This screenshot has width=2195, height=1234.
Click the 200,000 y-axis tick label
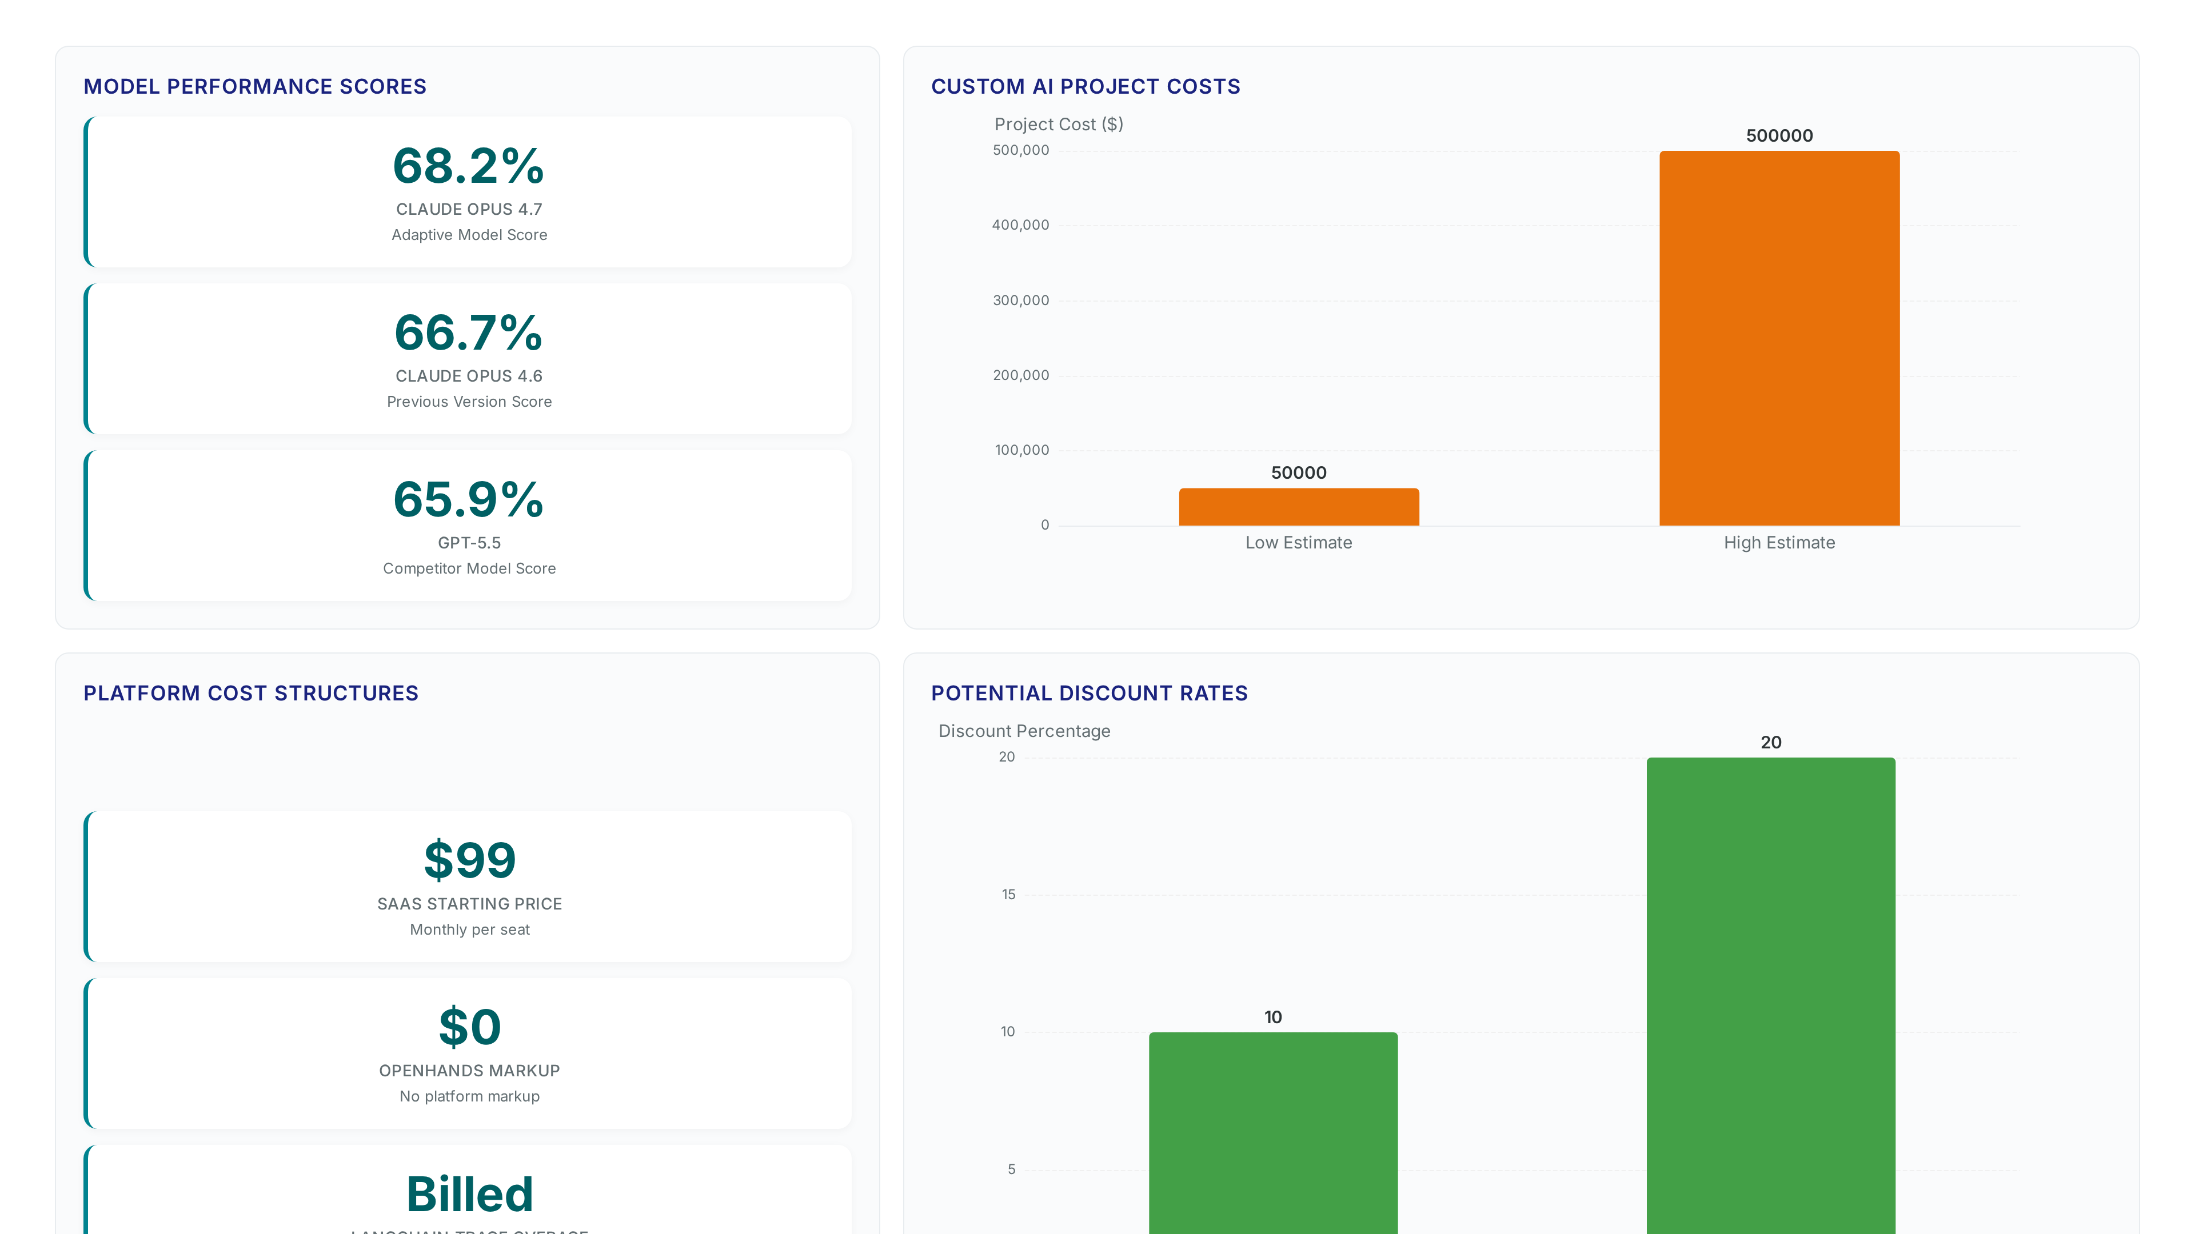[1021, 375]
